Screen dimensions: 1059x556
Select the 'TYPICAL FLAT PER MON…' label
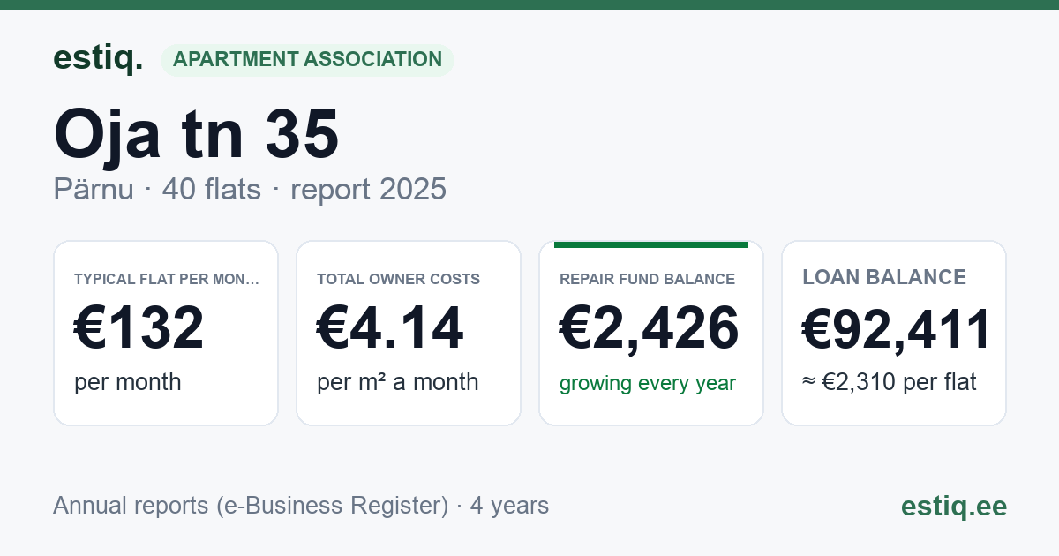click(168, 279)
